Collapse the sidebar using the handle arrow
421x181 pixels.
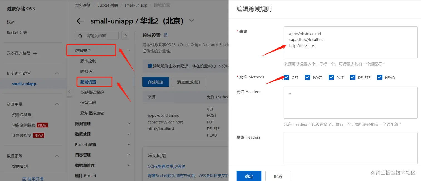coord(70,91)
